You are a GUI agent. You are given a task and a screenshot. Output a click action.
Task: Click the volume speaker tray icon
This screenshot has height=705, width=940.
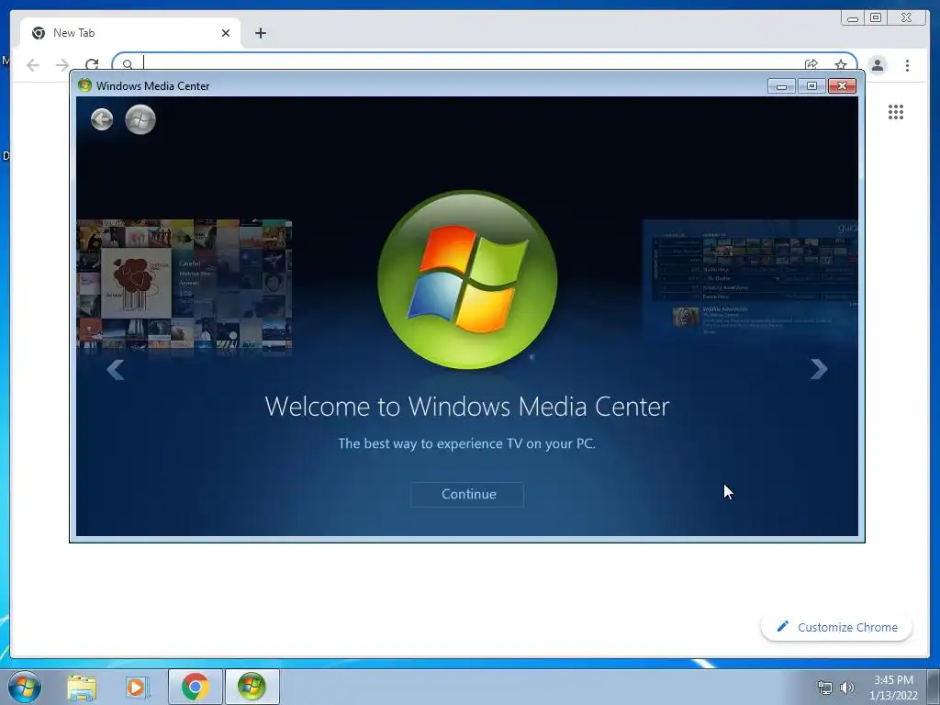[846, 688]
